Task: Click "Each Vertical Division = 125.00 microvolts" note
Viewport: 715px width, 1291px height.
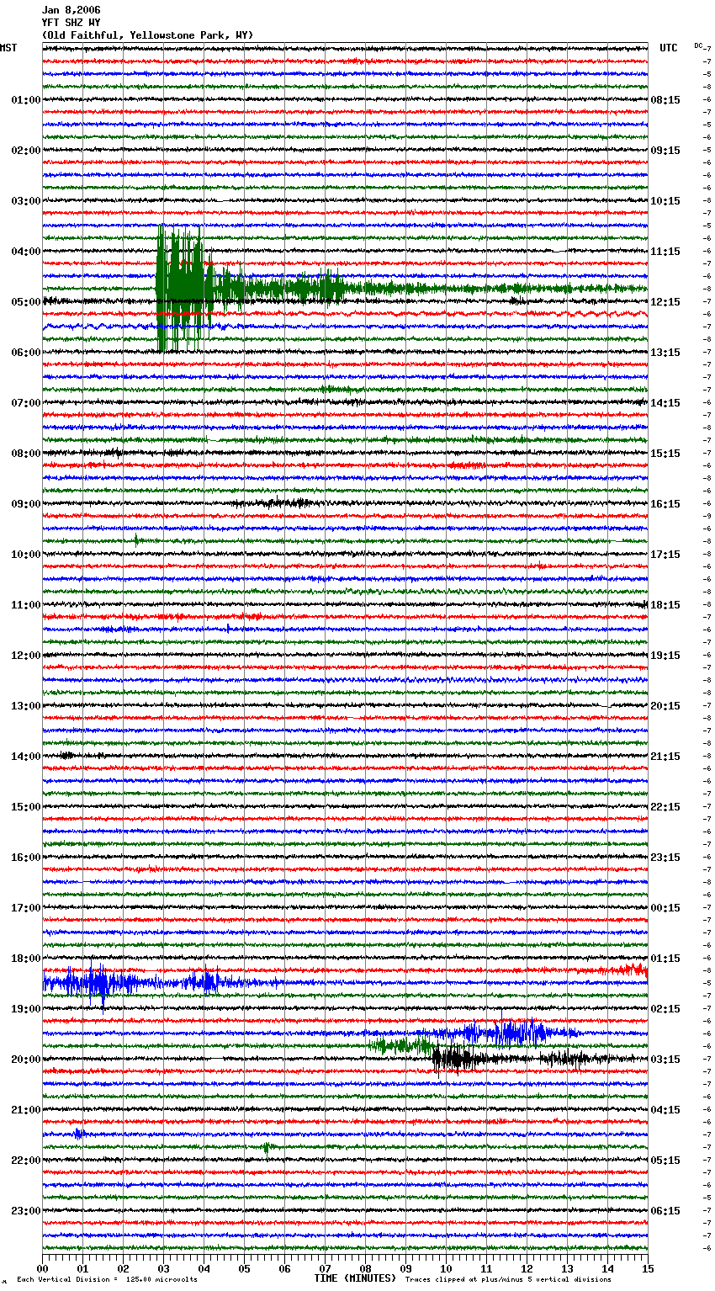Action: coord(107,1279)
